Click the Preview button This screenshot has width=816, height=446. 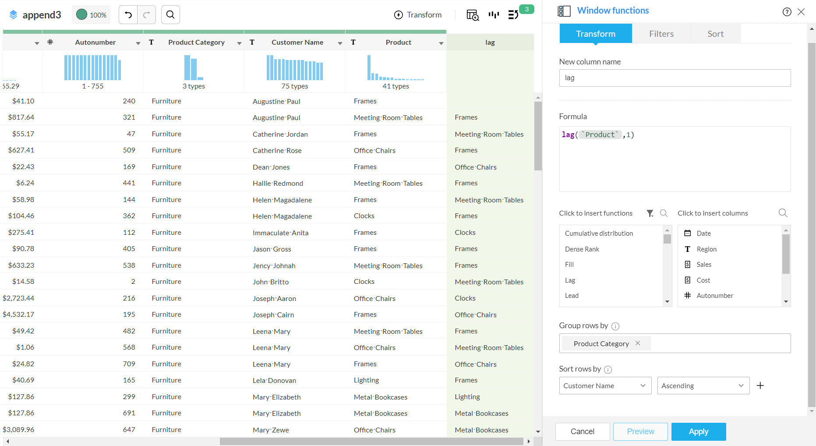pyautogui.click(x=640, y=432)
